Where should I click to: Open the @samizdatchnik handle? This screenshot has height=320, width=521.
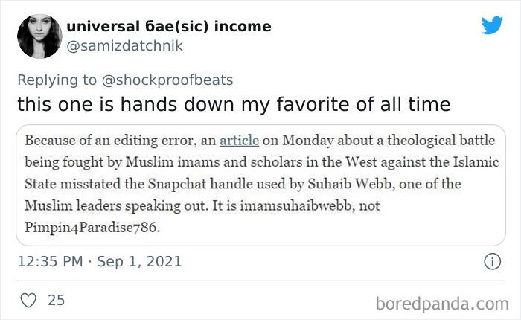pyautogui.click(x=124, y=45)
